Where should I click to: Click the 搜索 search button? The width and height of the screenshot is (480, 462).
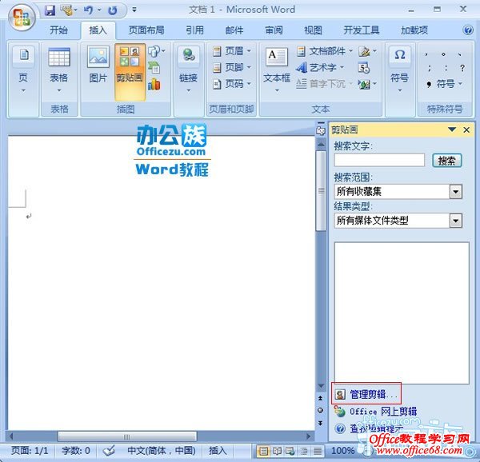point(446,161)
